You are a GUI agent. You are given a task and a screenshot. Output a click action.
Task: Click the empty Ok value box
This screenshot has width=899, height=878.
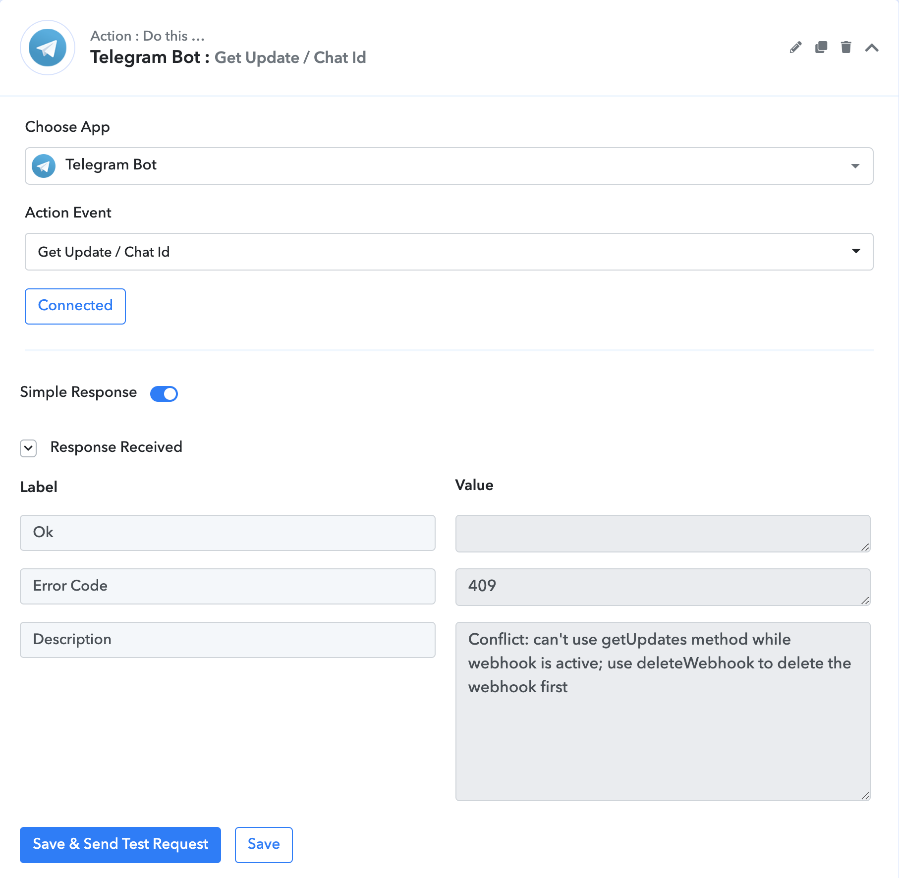(x=663, y=533)
